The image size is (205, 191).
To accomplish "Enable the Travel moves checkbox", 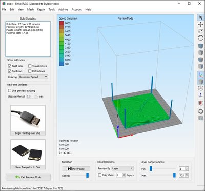I will coord(30,66).
